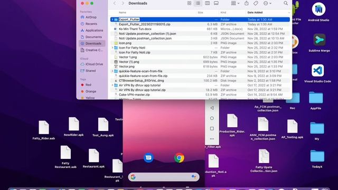Sort by the Name column header
The image size is (338, 190).
pyautogui.click(x=123, y=13)
